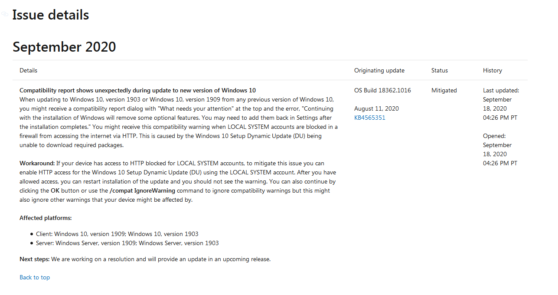Click the /compat IgnoreWarning command text
This screenshot has height=295, width=558.
[x=142, y=190]
